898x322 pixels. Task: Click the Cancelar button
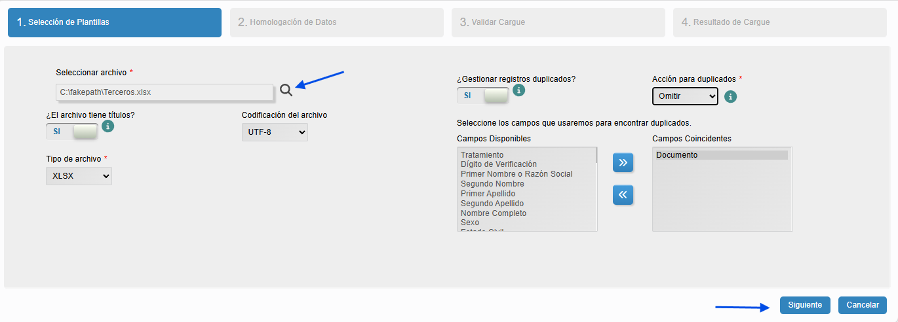(x=862, y=305)
